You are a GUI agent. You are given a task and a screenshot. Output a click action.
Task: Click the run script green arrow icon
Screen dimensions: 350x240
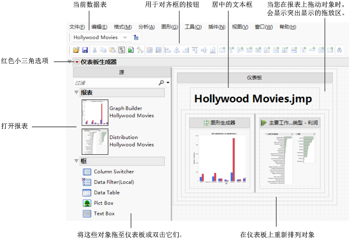click(131, 50)
